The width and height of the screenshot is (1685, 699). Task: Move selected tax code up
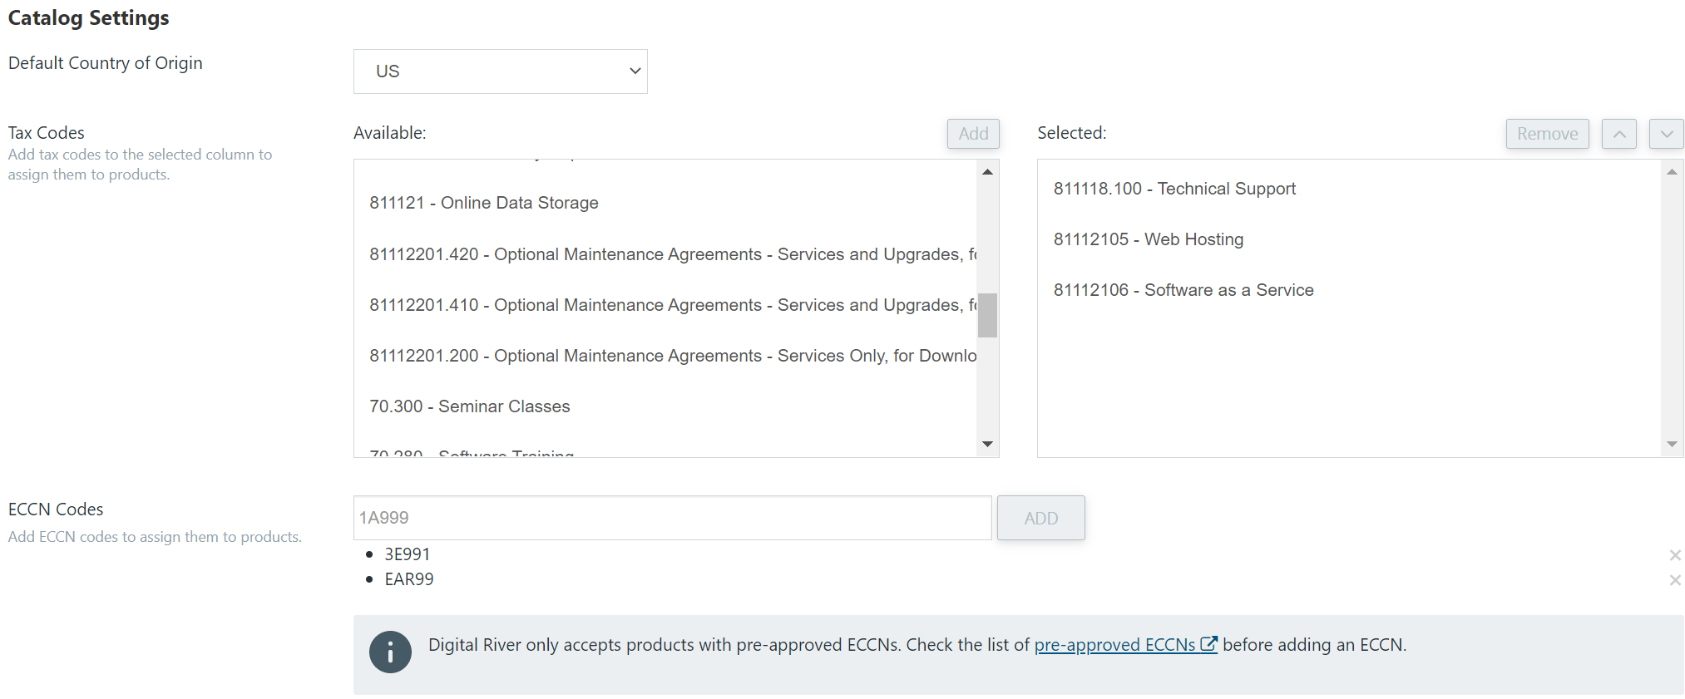point(1618,134)
